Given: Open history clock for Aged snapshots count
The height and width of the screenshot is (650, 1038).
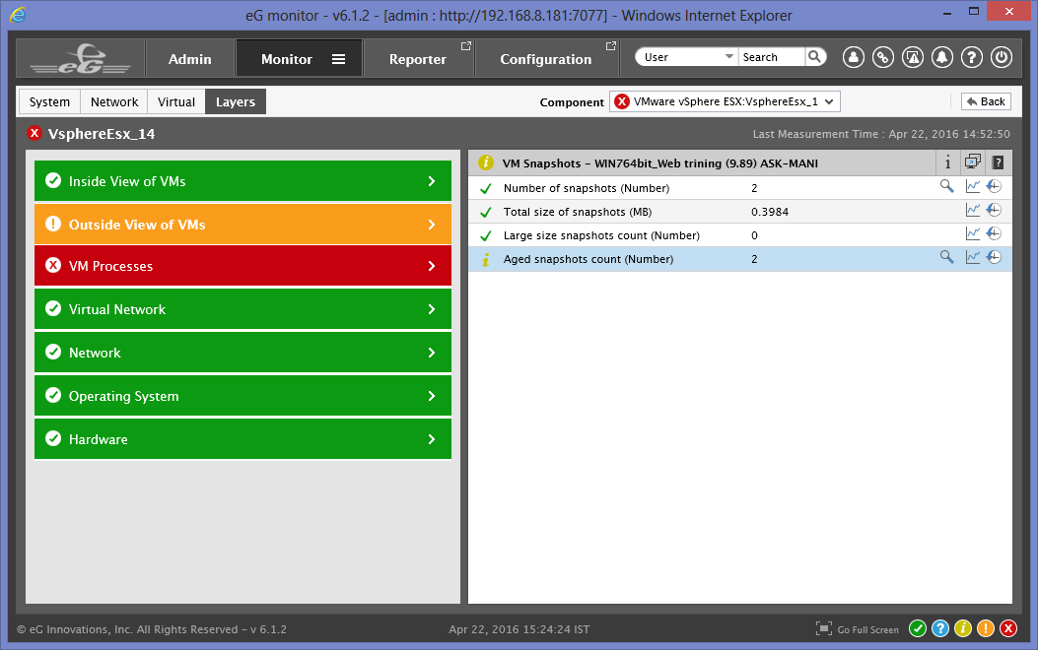Looking at the screenshot, I should 994,258.
